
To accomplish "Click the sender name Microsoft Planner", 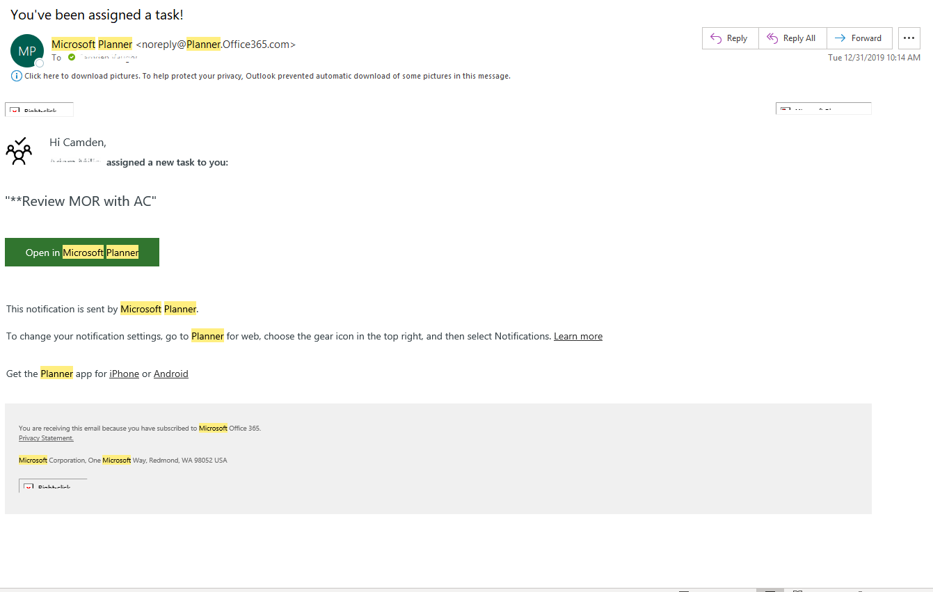I will pyautogui.click(x=92, y=45).
